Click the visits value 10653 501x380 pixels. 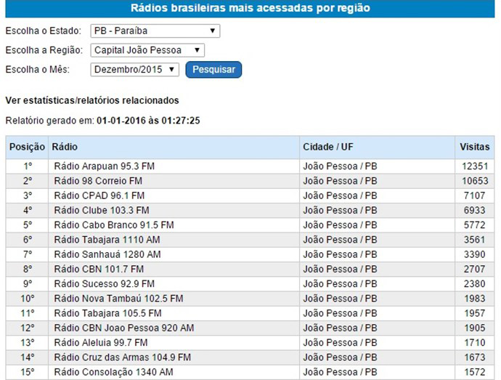(475, 181)
